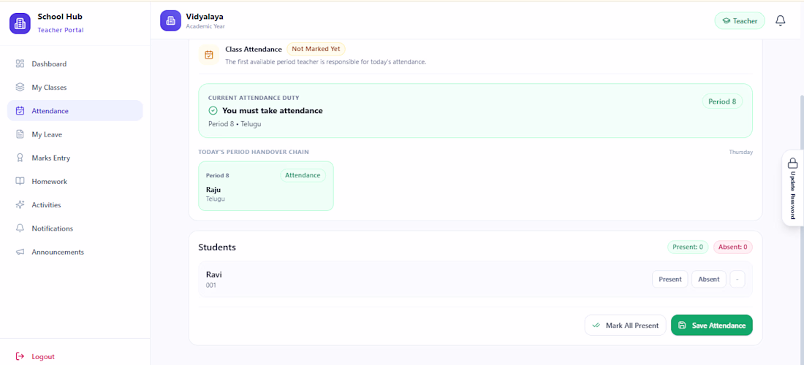804x365 pixels.
Task: Click Mark All Present button
Action: point(625,325)
